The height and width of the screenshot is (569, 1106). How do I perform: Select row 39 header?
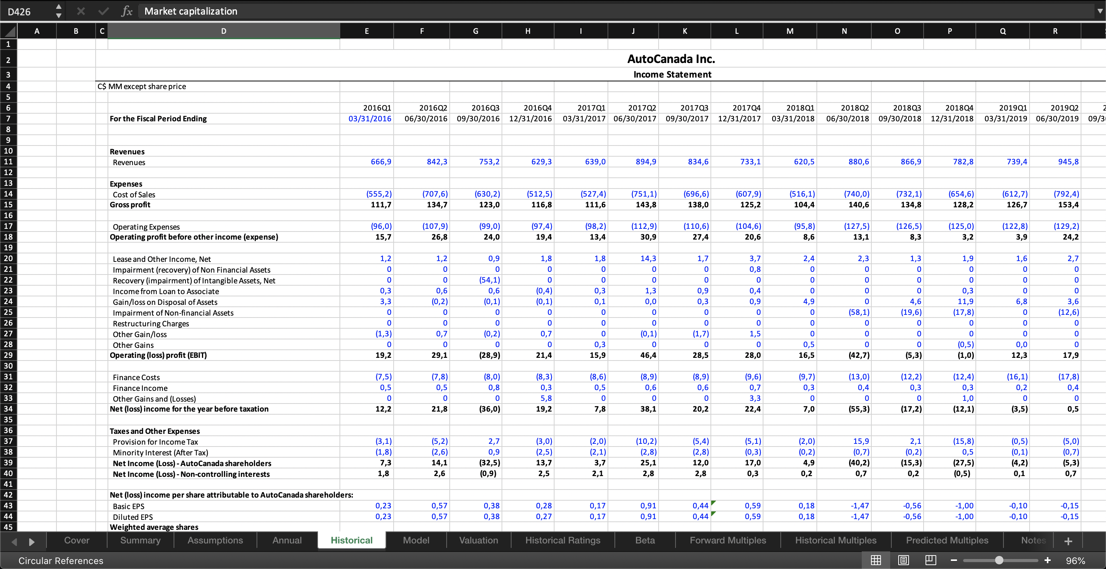[x=8, y=463]
